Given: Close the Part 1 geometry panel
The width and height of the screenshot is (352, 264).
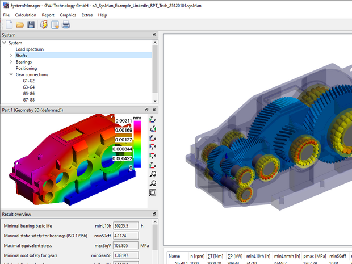Looking at the screenshot, I should (154, 110).
